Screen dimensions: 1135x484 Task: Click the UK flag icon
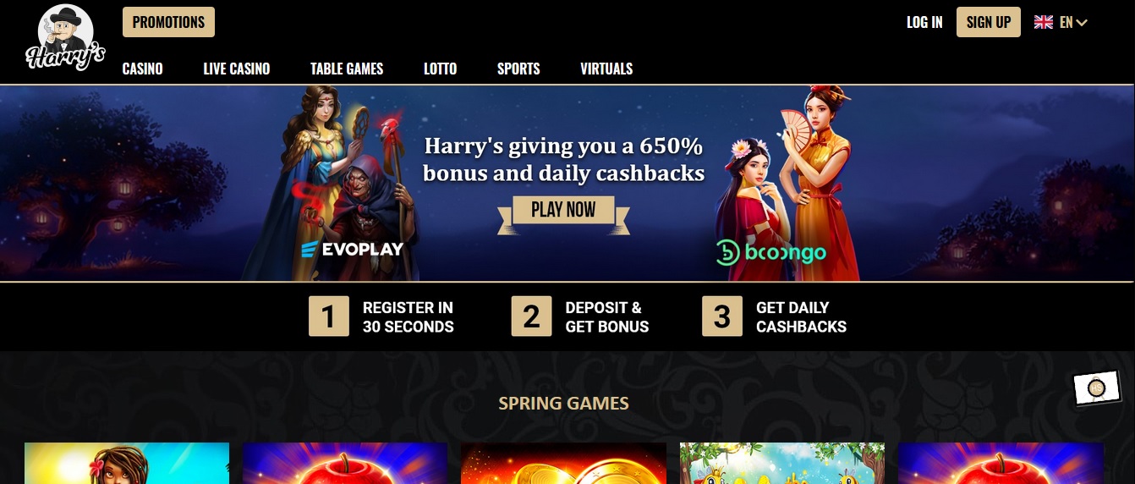click(x=1044, y=22)
